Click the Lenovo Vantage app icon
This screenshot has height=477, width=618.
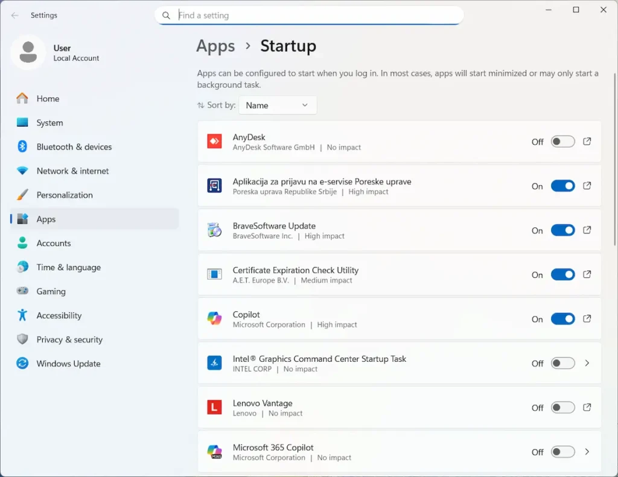click(x=214, y=407)
